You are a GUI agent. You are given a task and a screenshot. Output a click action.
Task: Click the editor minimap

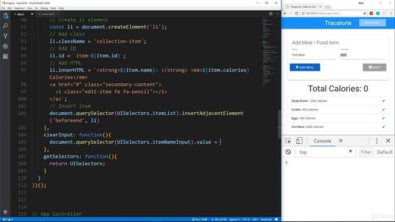269,53
